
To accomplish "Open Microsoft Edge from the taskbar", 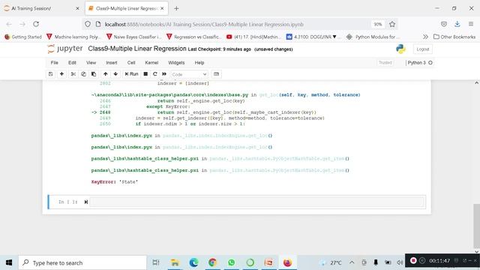I will pyautogui.click(x=193, y=262).
